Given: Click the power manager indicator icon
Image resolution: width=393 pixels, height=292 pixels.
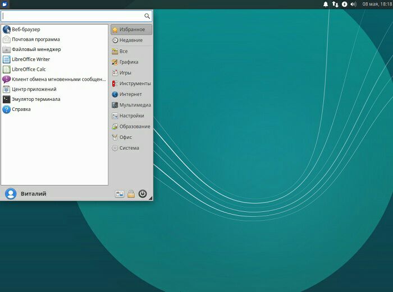Looking at the screenshot, I should (345, 4).
